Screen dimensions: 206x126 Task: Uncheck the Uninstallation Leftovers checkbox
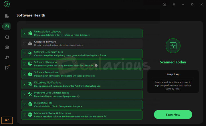tap(24, 33)
